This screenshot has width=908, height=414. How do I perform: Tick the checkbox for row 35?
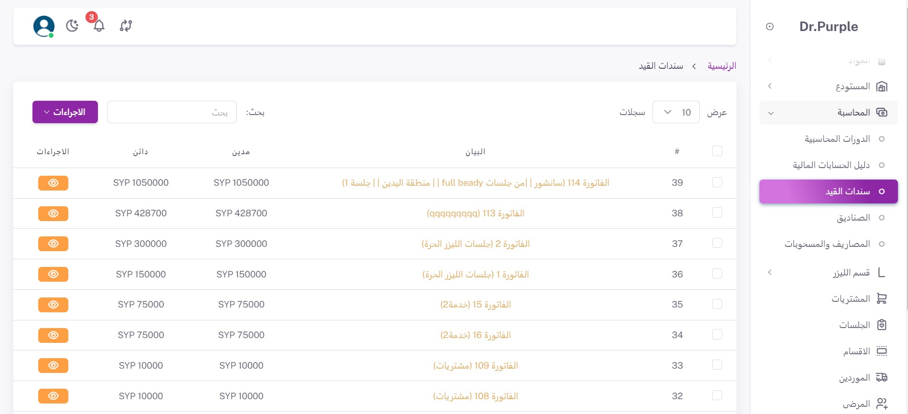coord(717,304)
